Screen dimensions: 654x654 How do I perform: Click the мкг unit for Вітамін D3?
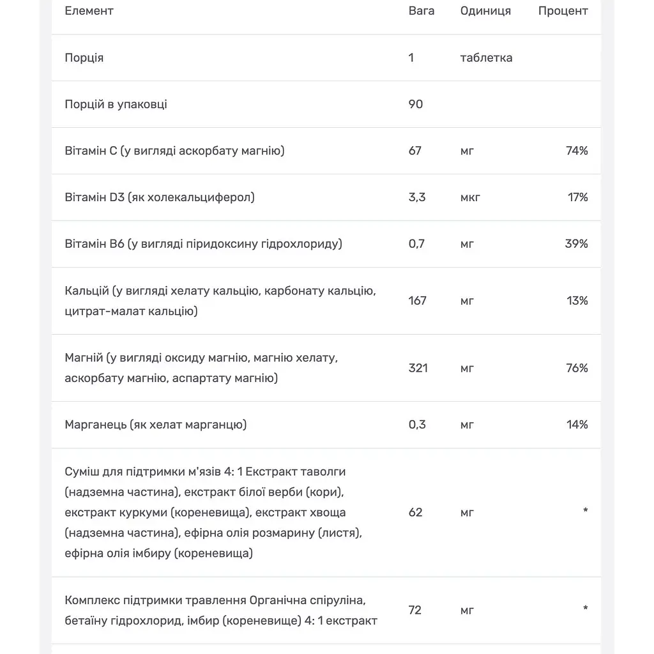click(470, 197)
